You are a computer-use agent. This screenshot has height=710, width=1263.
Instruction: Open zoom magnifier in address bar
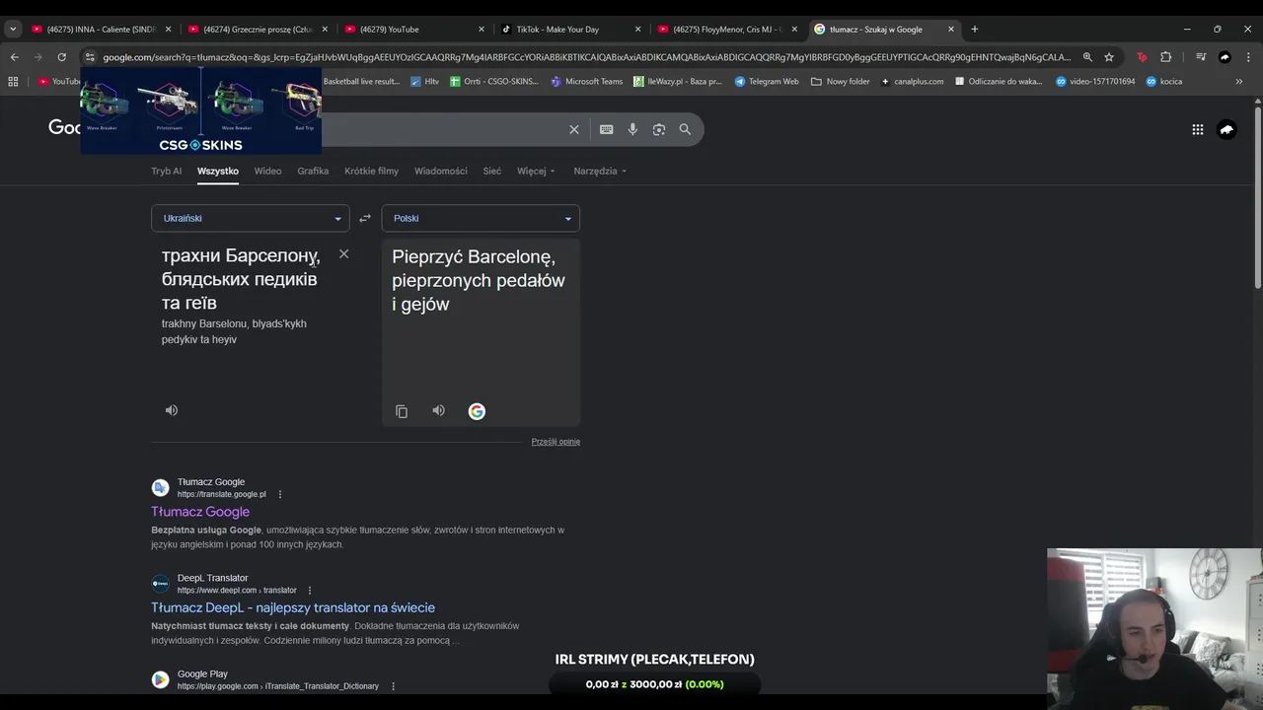click(1087, 57)
